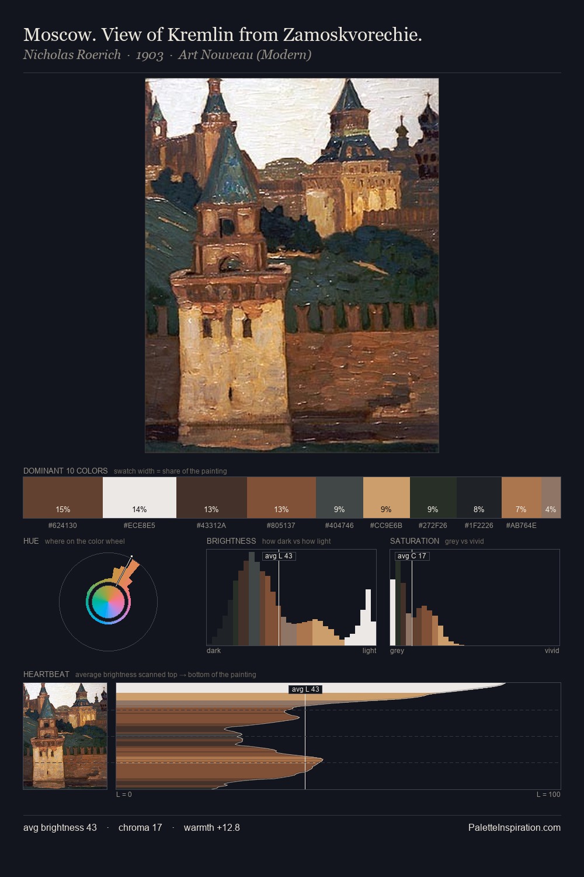This screenshot has width=584, height=877.
Task: Click Art Nouveau (Modern) style label
Action: (x=245, y=55)
